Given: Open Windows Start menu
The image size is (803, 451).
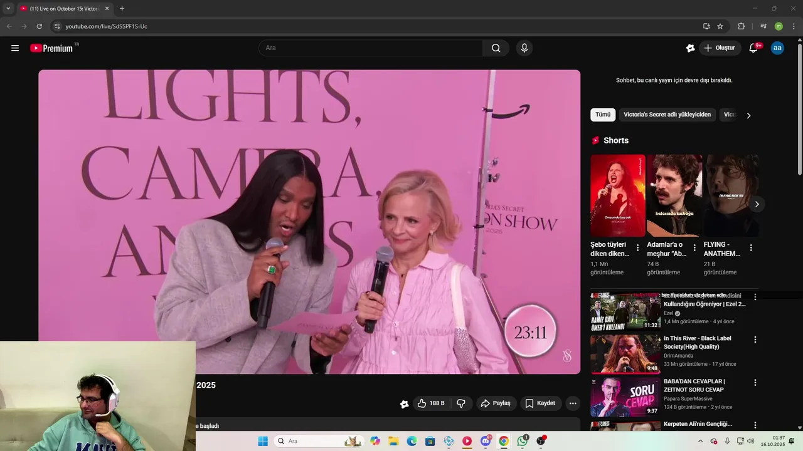Looking at the screenshot, I should [263, 441].
